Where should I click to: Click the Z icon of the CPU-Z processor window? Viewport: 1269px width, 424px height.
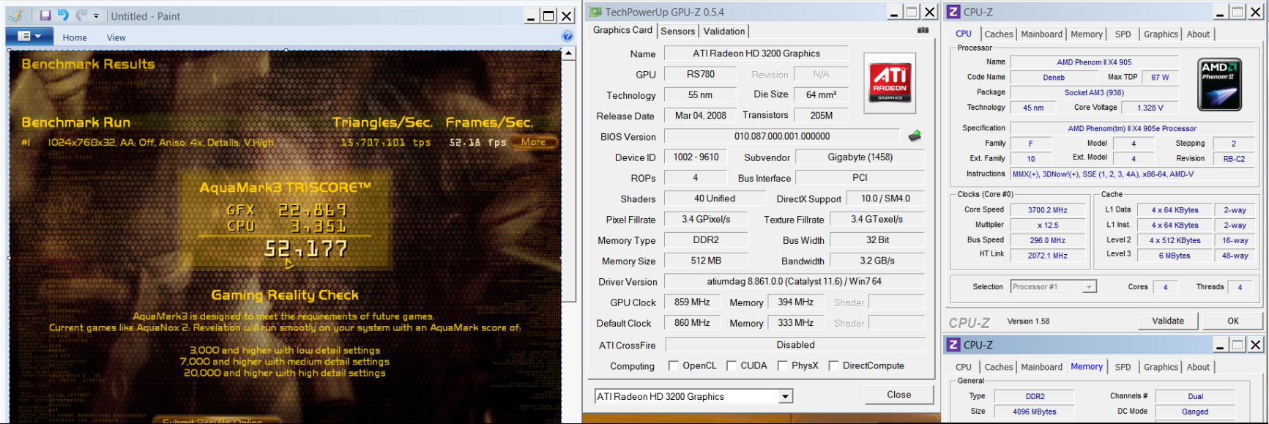[953, 12]
